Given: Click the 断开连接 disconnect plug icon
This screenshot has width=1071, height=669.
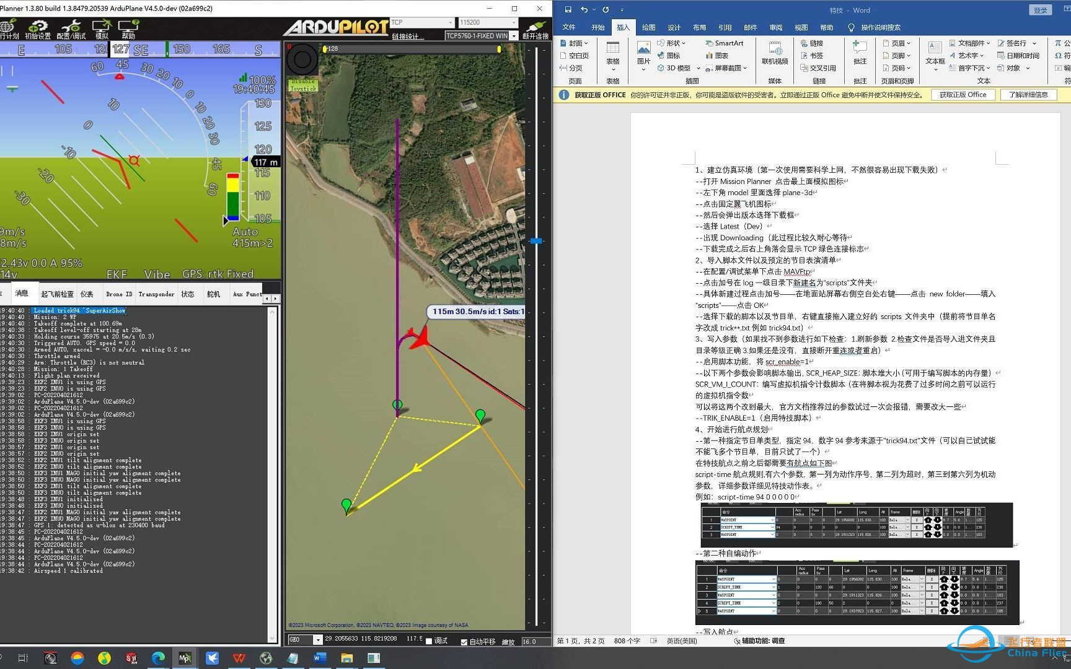Looking at the screenshot, I should tap(535, 30).
